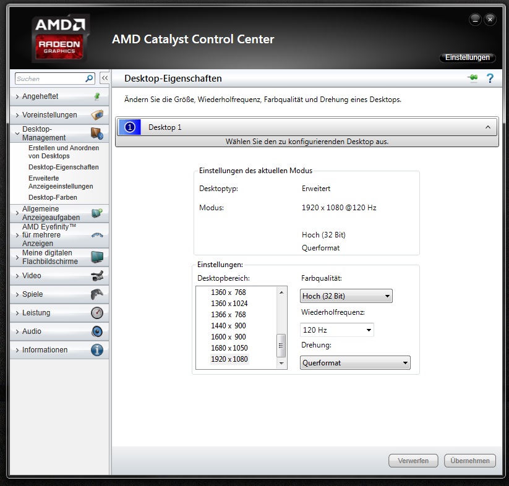Screen dimensions: 509x486
Task: Select resolution 1366 x 768
Action: coord(229,314)
